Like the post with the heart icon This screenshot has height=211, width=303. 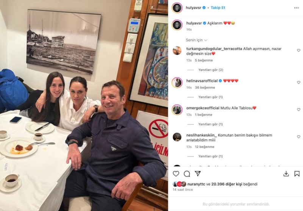click(176, 174)
